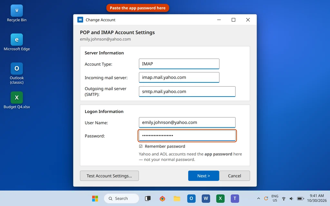The image size is (330, 206).
Task: Open File Explorer from the taskbar
Action: coord(177,198)
